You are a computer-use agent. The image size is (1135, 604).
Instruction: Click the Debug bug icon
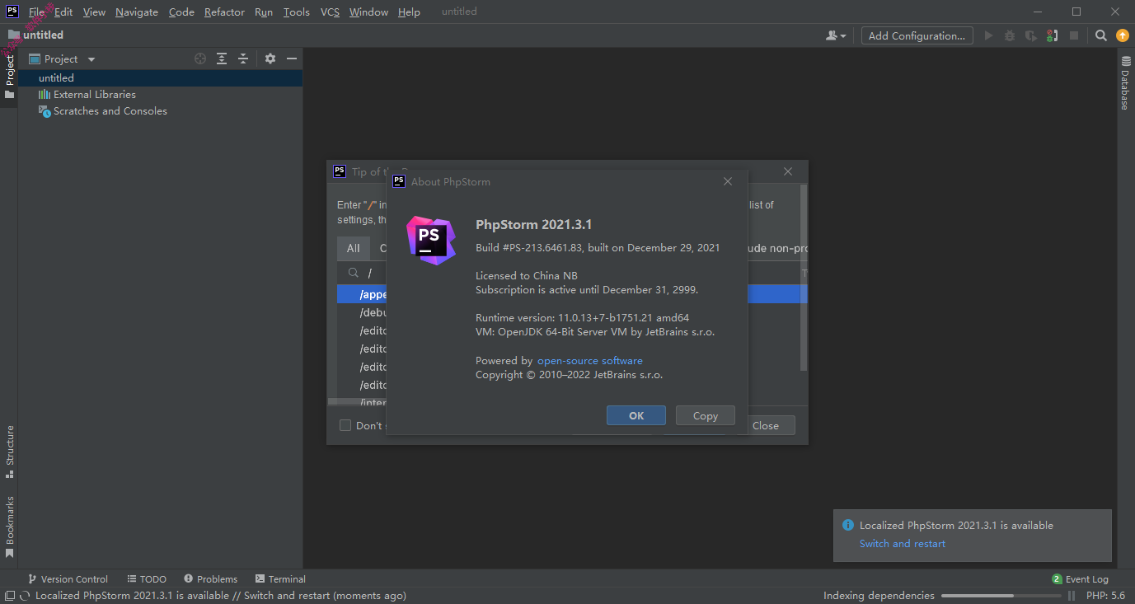1011,35
